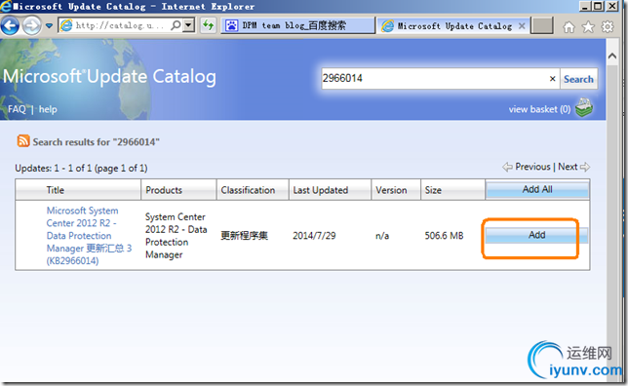Clear the search box with the X
The height and width of the screenshot is (386, 628).
pos(553,79)
